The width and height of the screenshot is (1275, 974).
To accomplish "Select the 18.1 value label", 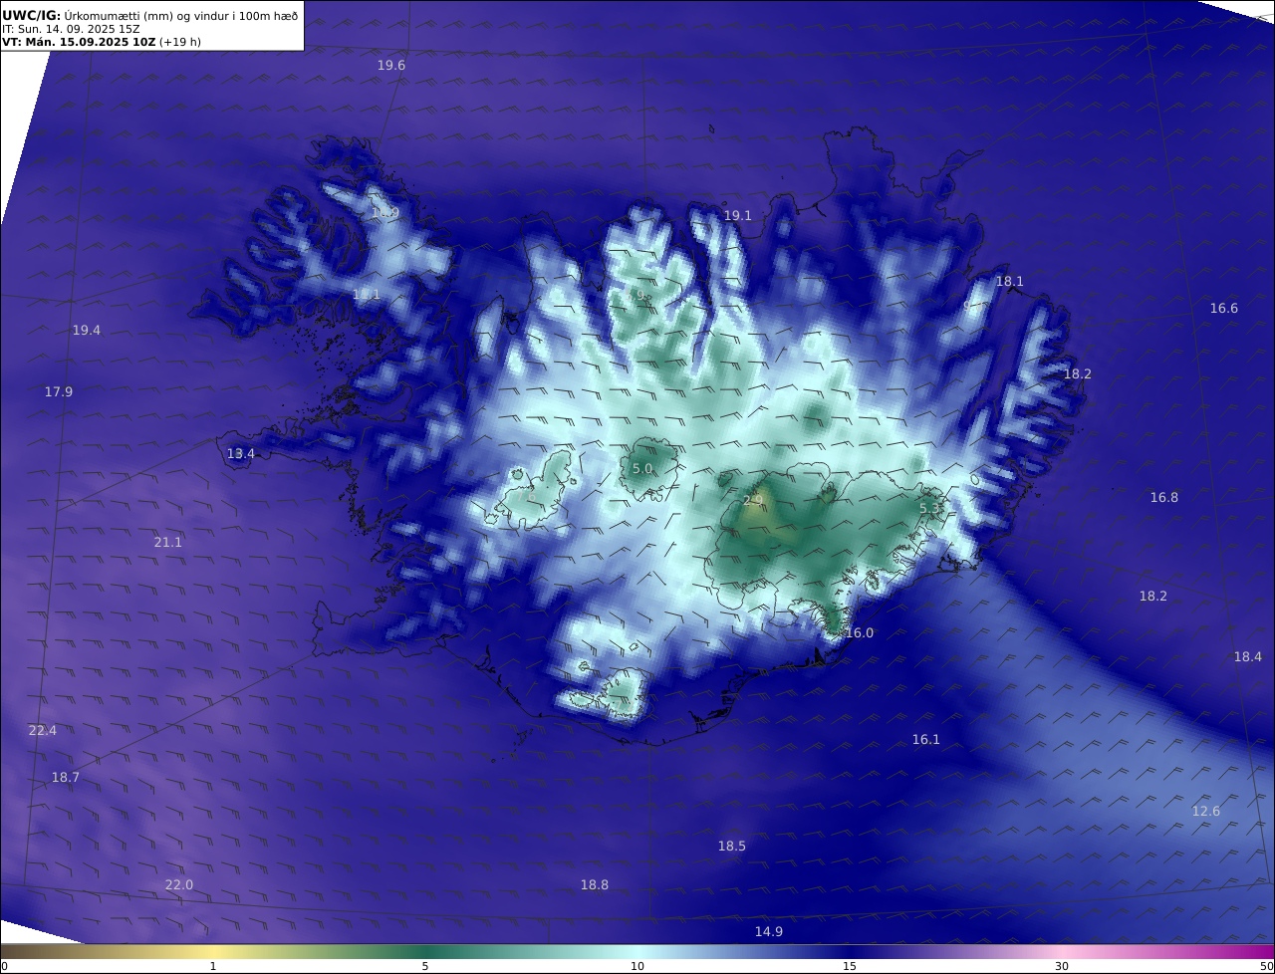I will (1010, 282).
